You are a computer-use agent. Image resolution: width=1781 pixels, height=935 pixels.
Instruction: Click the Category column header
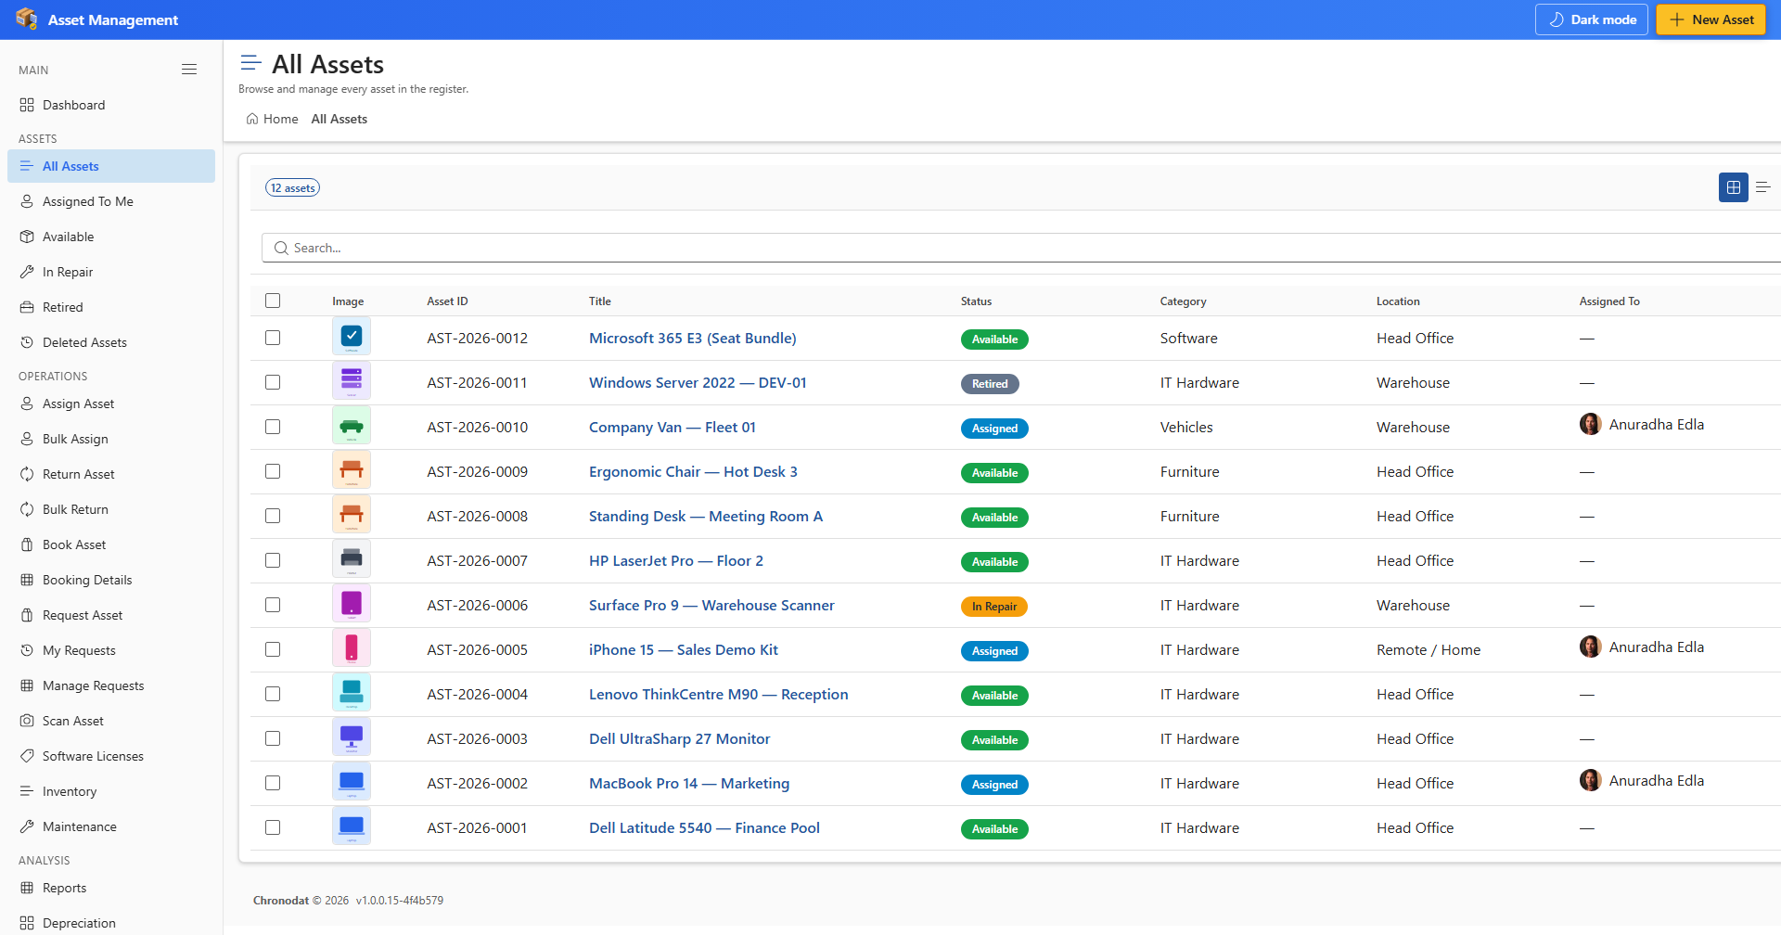pyautogui.click(x=1183, y=301)
